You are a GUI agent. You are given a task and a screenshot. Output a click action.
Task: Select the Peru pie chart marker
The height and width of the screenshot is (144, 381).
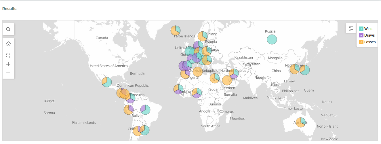click(129, 110)
